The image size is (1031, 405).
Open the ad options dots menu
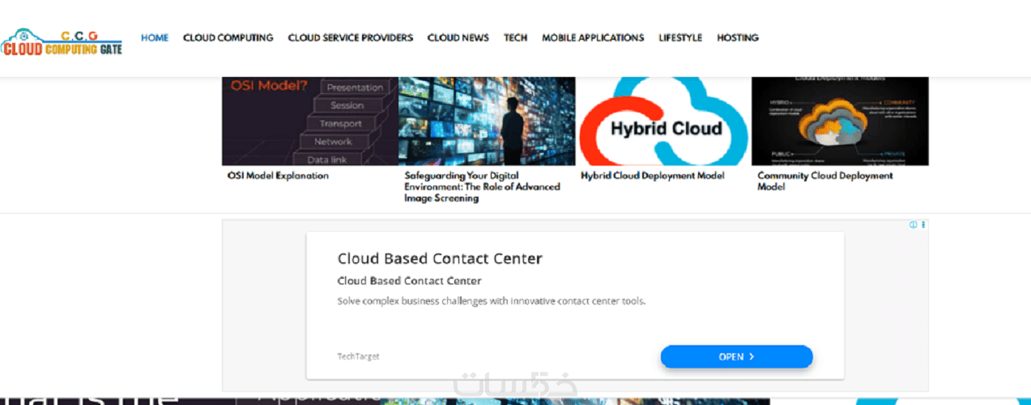923,224
